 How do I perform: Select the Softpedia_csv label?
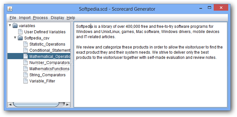[x=37, y=38]
